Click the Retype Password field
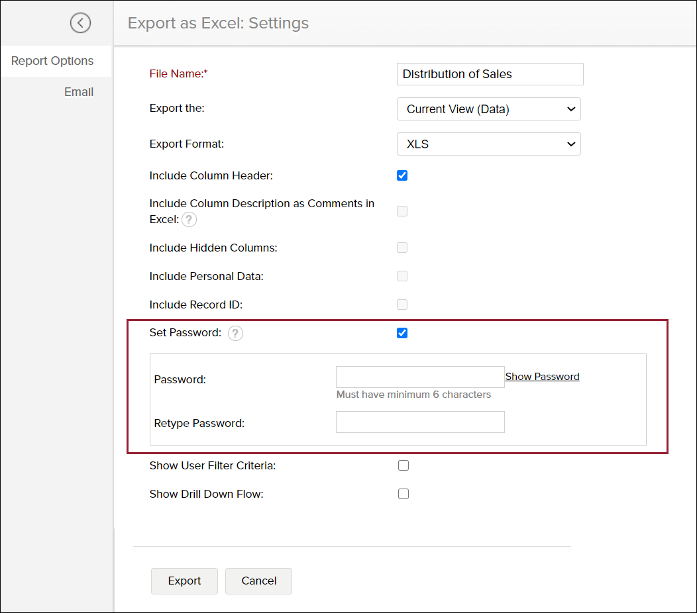This screenshot has height=613, width=697. click(x=420, y=422)
